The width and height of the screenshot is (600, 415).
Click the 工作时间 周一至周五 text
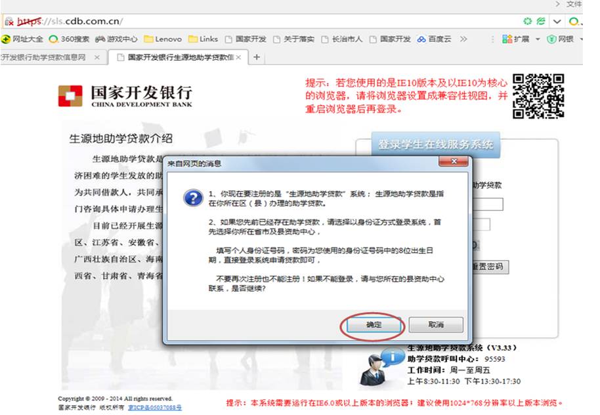[x=448, y=370]
